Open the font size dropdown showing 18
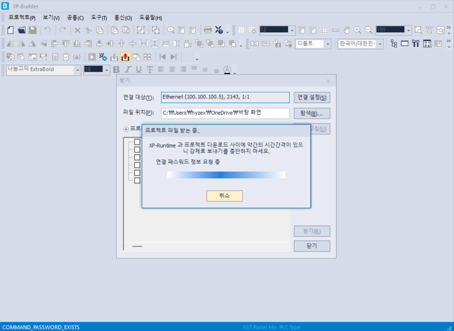This screenshot has height=331, width=454. click(x=107, y=70)
